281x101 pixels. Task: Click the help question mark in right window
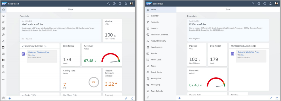coord(265,4)
